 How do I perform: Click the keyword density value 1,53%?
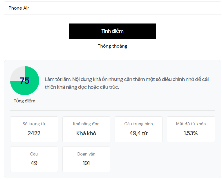[x=191, y=133]
